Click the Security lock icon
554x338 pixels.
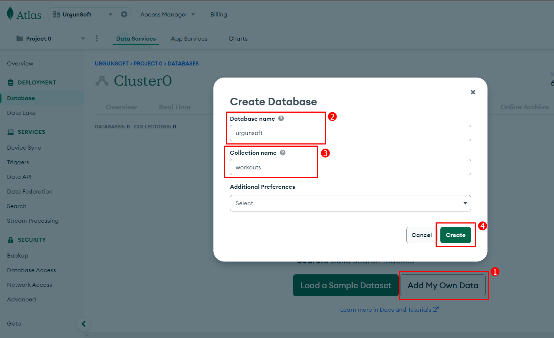[x=11, y=240]
